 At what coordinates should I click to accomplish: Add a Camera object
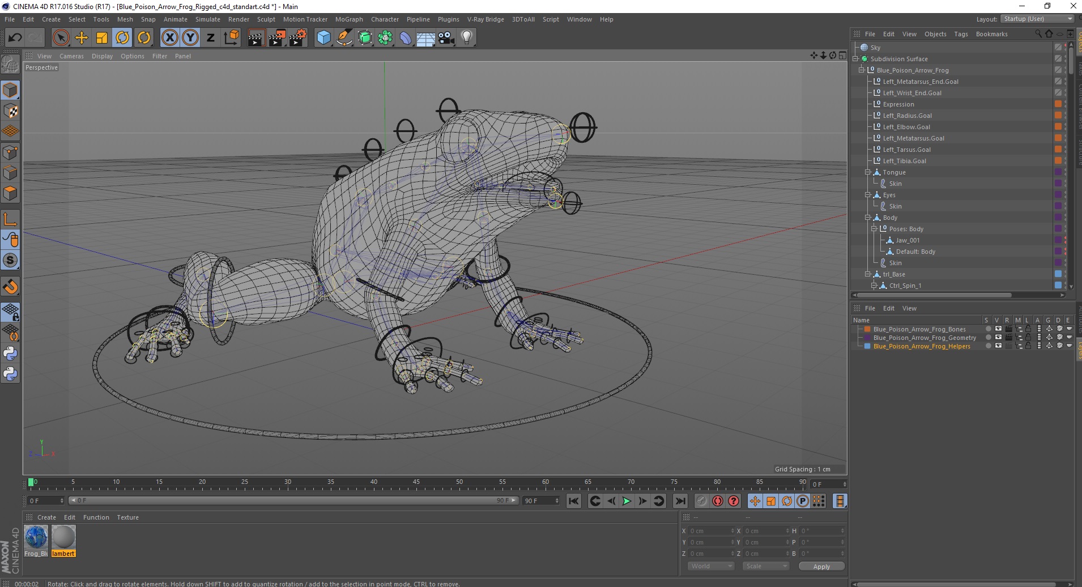point(446,38)
